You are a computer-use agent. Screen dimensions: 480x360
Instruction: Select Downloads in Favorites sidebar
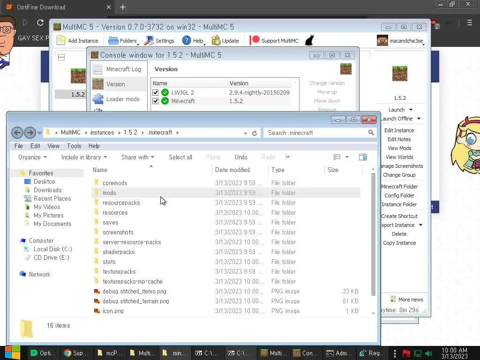[47, 190]
